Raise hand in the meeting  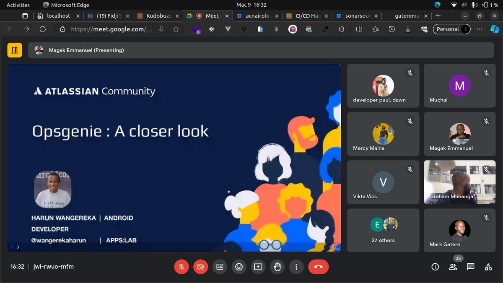pos(277,267)
